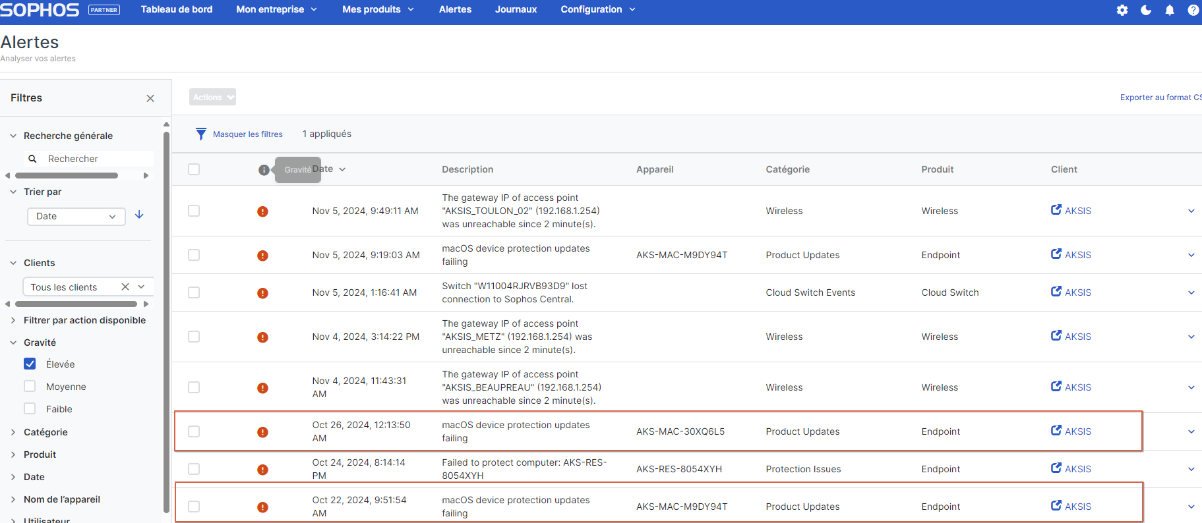This screenshot has height=523, width=1202.
Task: Open AKSIS client link for Cloud Switch alert
Action: (x=1071, y=292)
